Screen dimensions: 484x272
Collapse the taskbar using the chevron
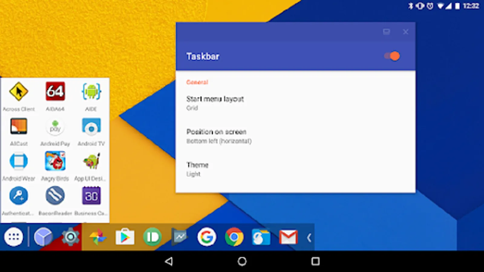309,237
